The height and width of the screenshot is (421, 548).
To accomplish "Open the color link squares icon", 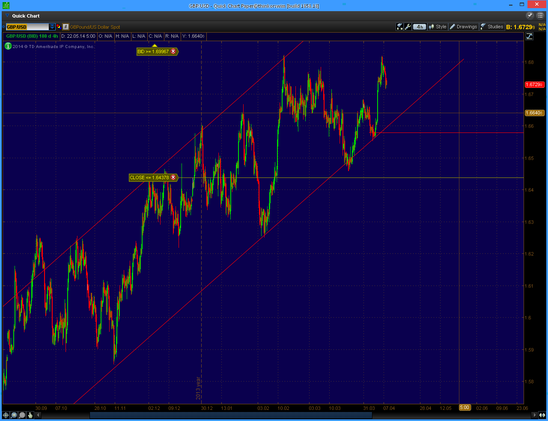I will click(59, 27).
